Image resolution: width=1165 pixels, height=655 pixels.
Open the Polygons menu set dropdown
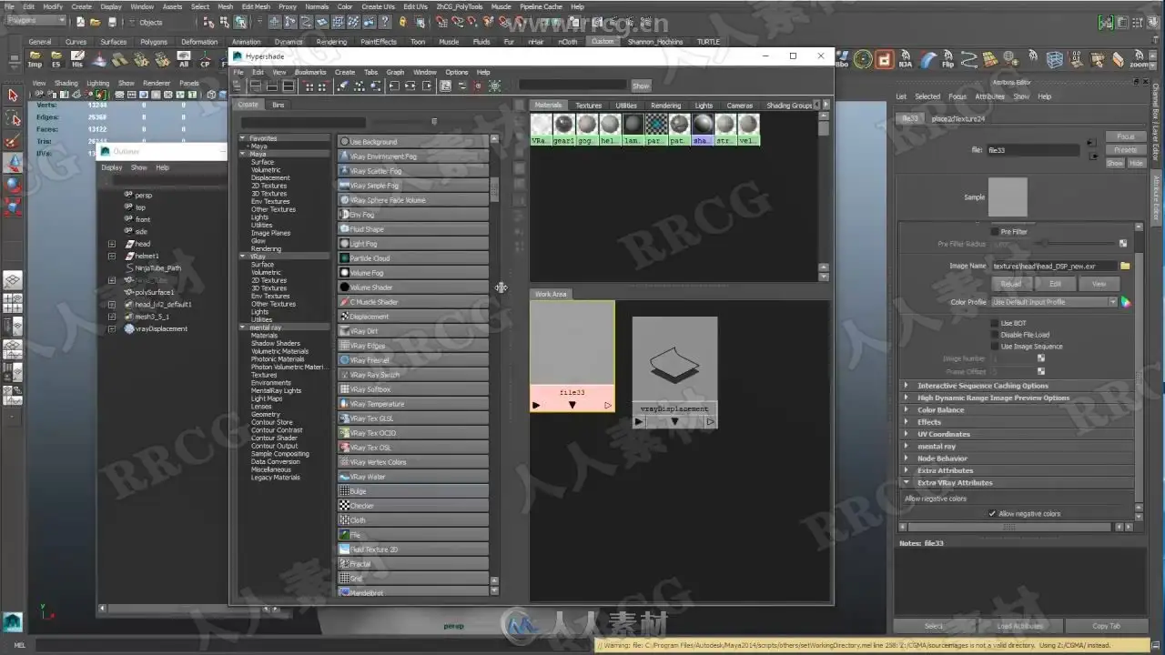[x=35, y=21]
